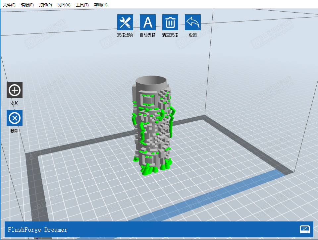
Task: Click the 返回 text label
Action: (193, 35)
